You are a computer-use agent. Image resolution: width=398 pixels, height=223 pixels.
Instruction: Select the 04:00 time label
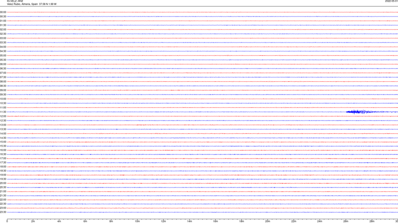pos(3,47)
